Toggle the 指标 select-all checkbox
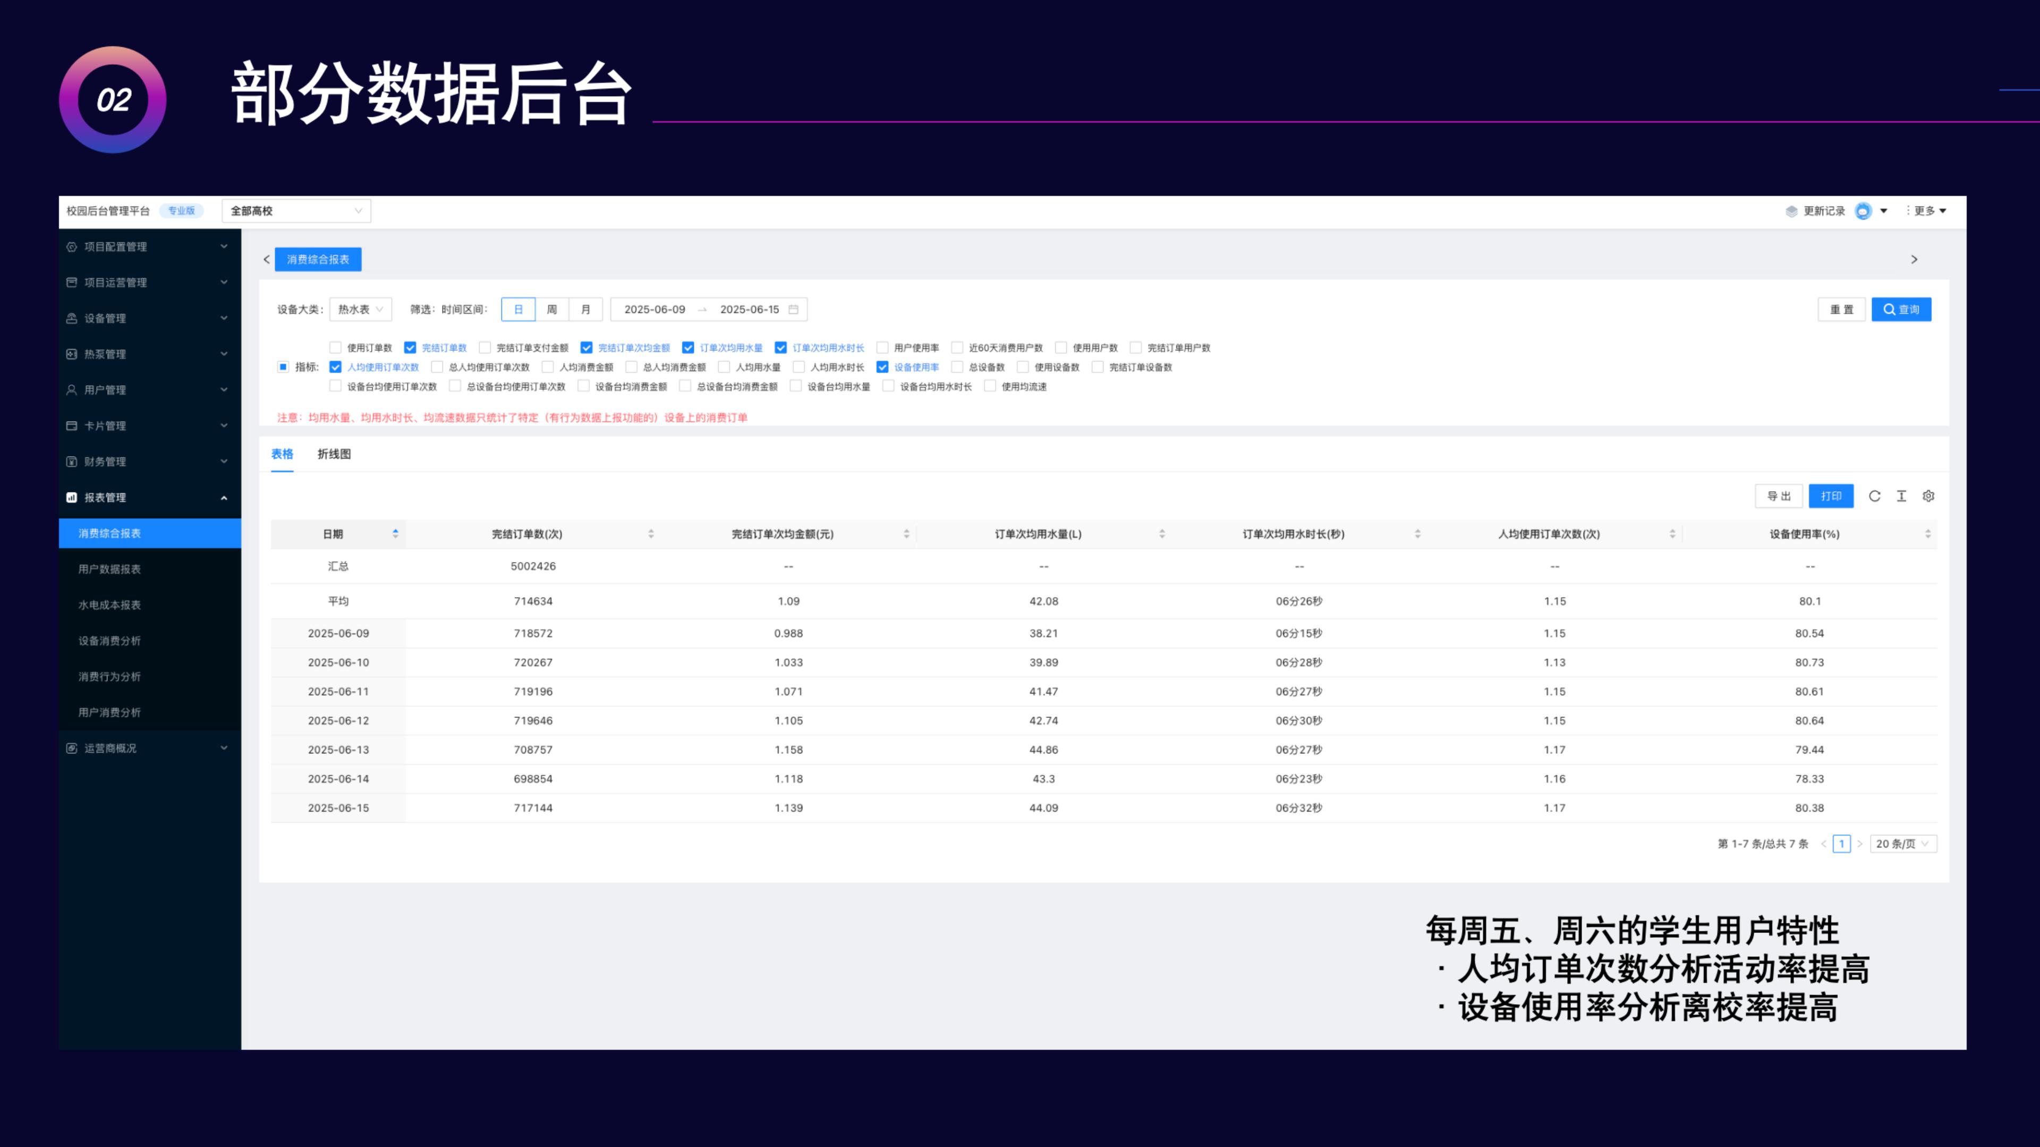 pos(283,366)
